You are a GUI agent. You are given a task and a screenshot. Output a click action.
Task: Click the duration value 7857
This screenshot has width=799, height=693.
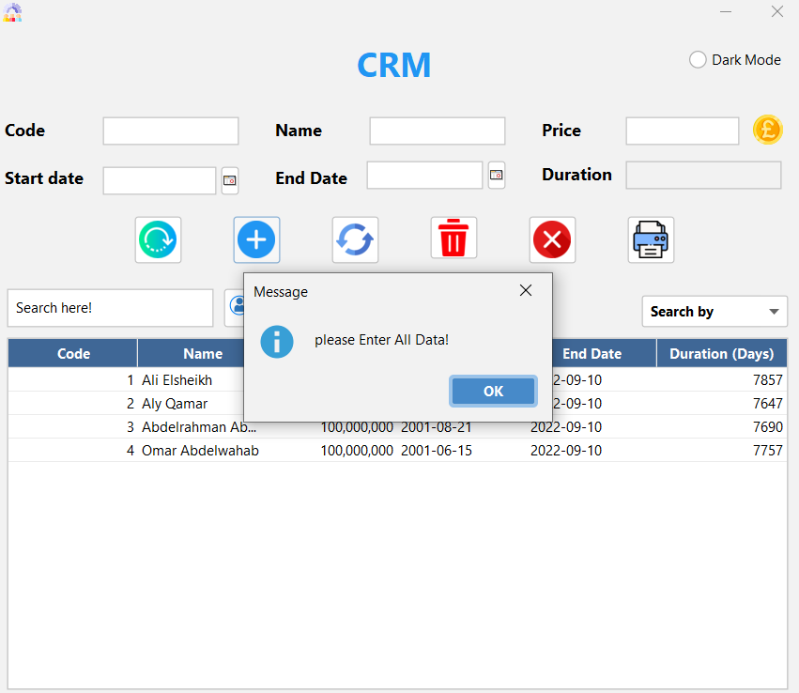tap(767, 380)
